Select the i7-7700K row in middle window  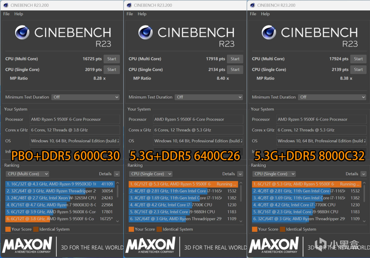point(183,205)
